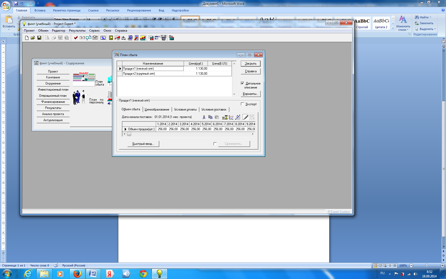Click the New project icon in Project Expert toolbar

click(x=27, y=38)
